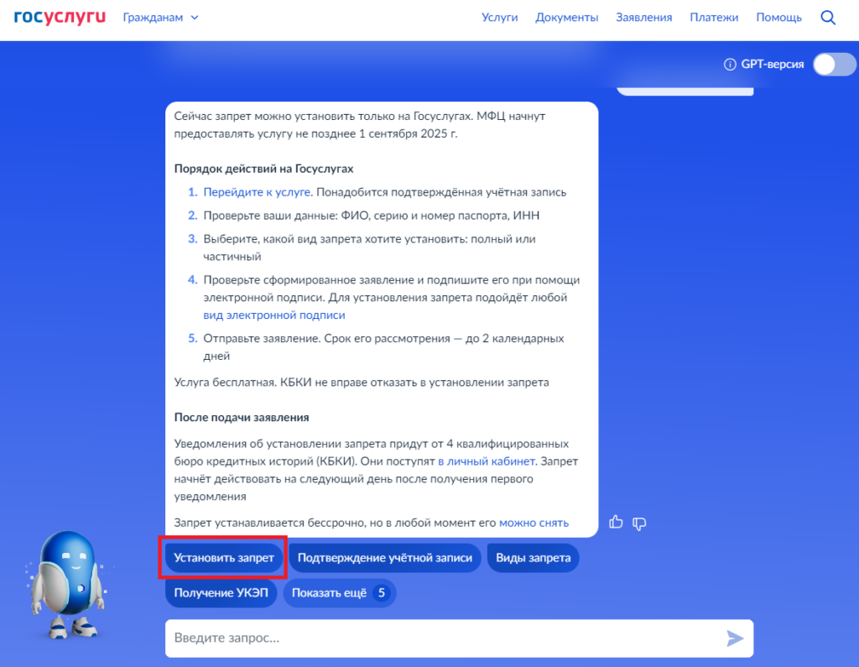This screenshot has width=859, height=667.
Task: Expand the Гражданам dropdown
Action: [161, 18]
